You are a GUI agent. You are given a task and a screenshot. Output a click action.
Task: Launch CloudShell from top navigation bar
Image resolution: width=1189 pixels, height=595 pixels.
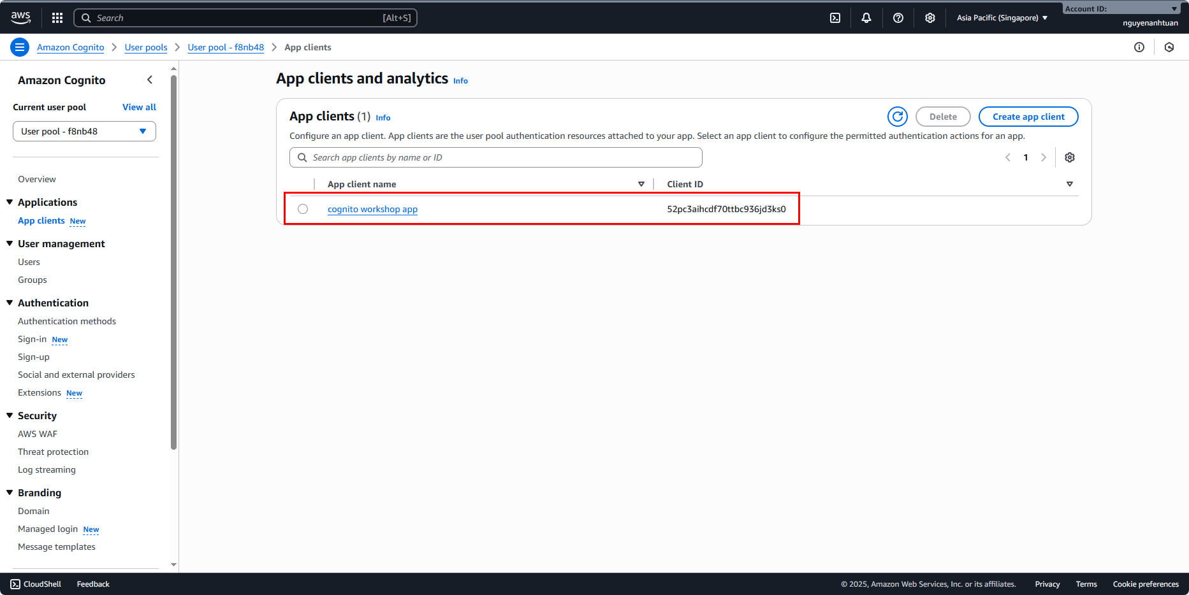point(835,18)
